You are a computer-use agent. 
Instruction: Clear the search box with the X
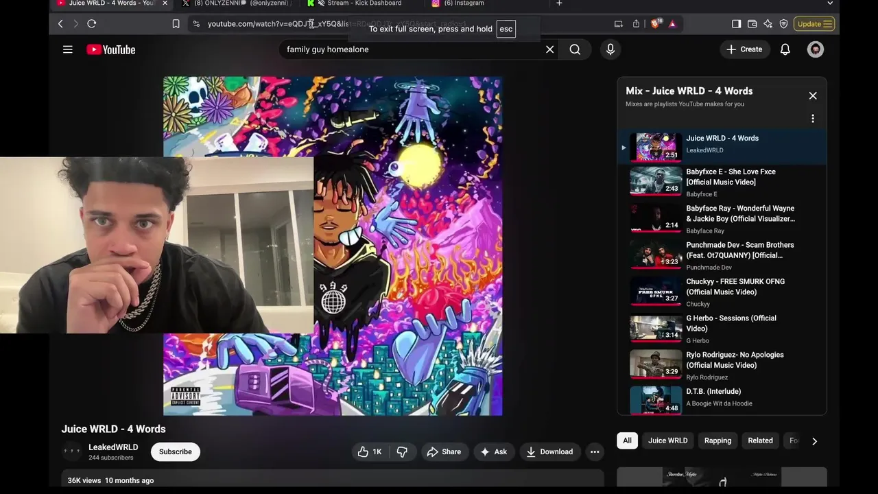pyautogui.click(x=549, y=49)
